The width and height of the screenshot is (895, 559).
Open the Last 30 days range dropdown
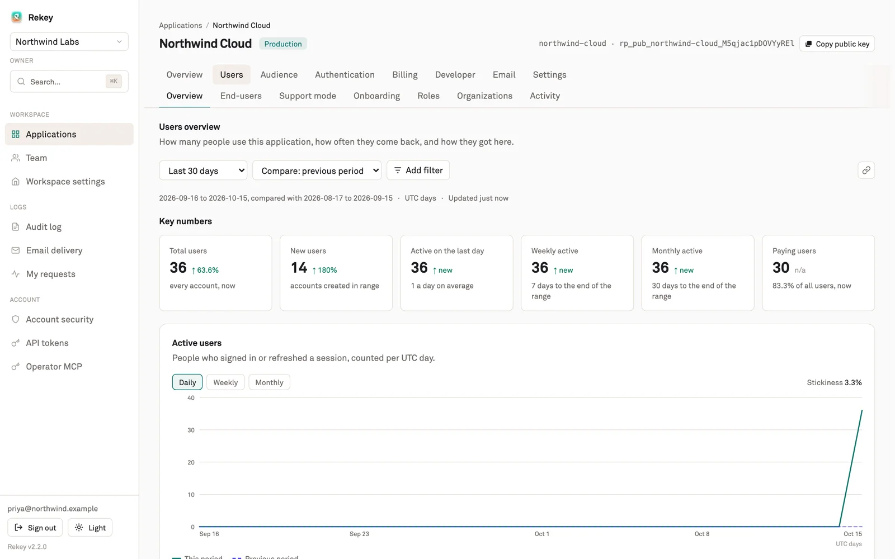tap(203, 170)
